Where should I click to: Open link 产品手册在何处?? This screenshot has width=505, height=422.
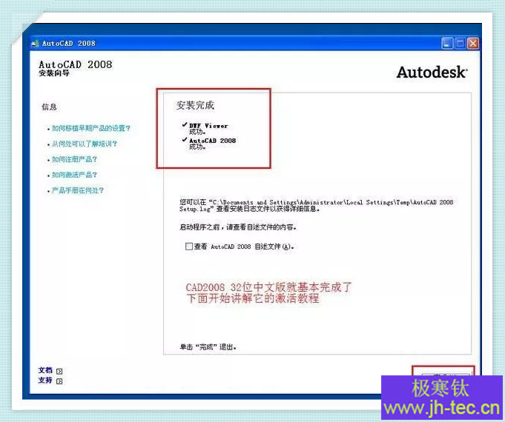[x=78, y=190]
